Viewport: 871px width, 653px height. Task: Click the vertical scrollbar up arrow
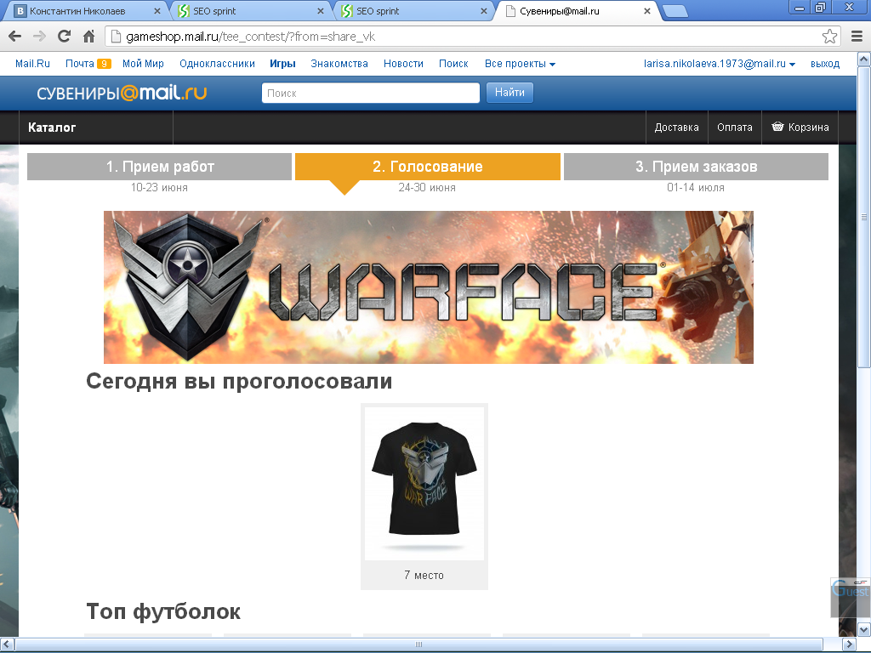864,59
